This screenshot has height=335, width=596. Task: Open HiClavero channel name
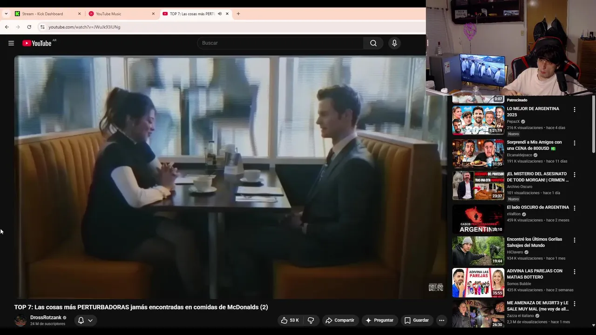tap(515, 252)
